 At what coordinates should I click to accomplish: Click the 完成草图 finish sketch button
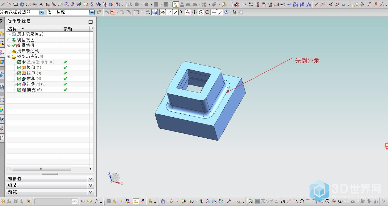pos(267,201)
